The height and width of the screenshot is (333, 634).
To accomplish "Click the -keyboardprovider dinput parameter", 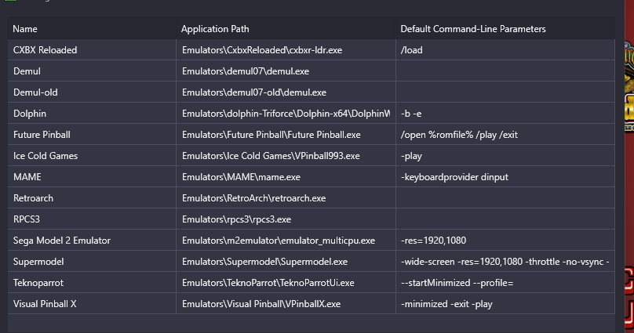I will [454, 177].
